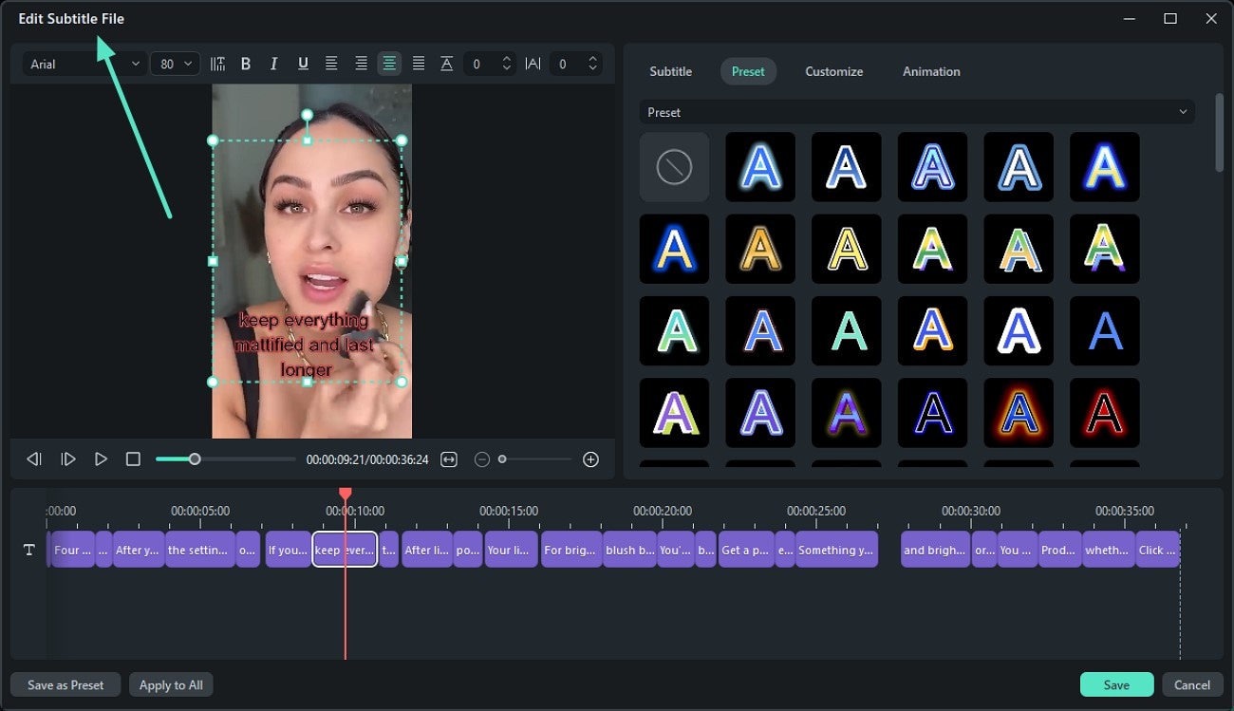The image size is (1234, 711).
Task: Select the 'the settin...' subtitle clip
Action: [200, 551]
